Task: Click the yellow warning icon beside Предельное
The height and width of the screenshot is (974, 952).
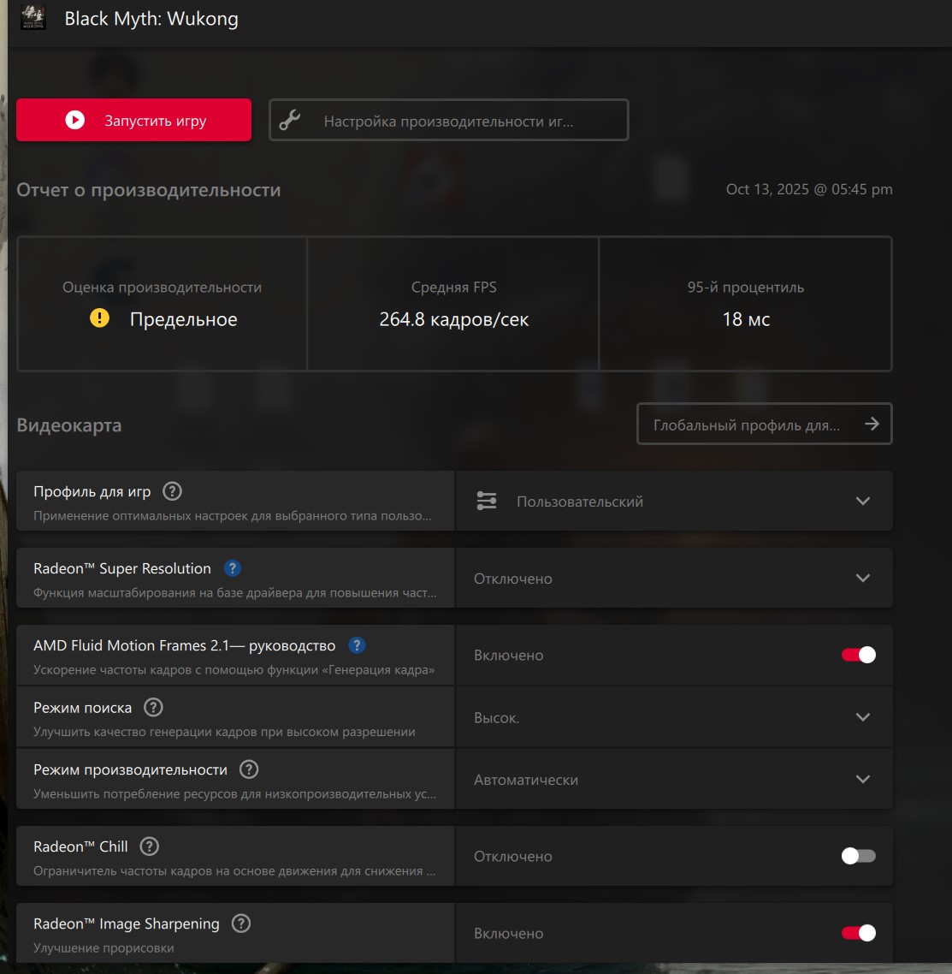Action: pos(99,318)
